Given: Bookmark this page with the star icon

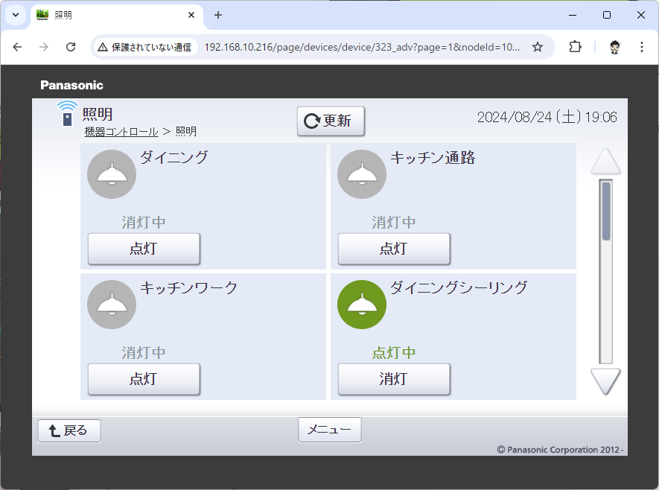Looking at the screenshot, I should pos(538,47).
